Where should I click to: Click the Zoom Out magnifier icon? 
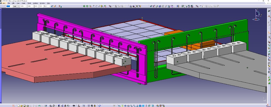(x=134, y=106)
